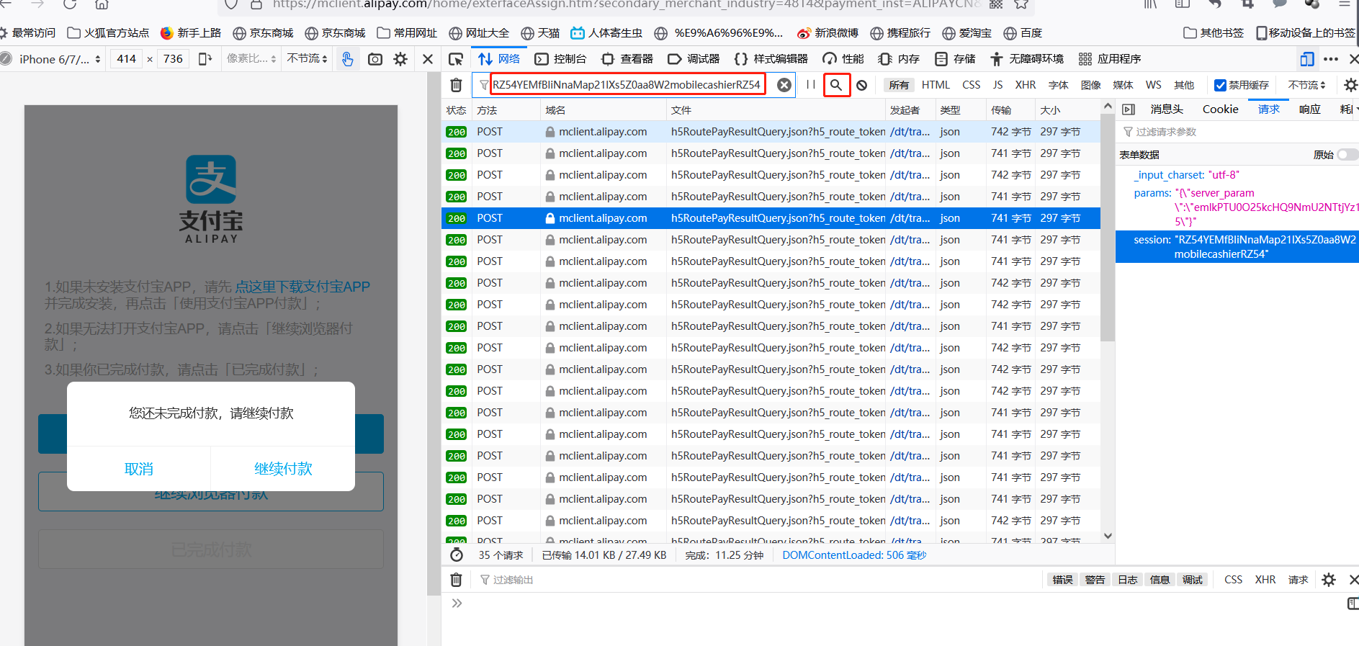This screenshot has width=1359, height=646.
Task: Click filter request parameters field (过滤请求参数)
Action: click(x=1238, y=132)
